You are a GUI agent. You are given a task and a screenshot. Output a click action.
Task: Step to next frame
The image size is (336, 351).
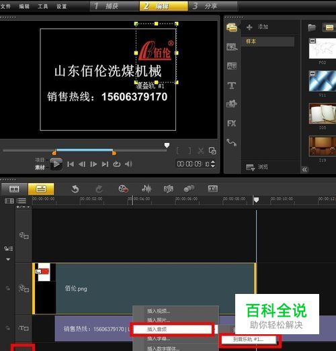point(93,164)
